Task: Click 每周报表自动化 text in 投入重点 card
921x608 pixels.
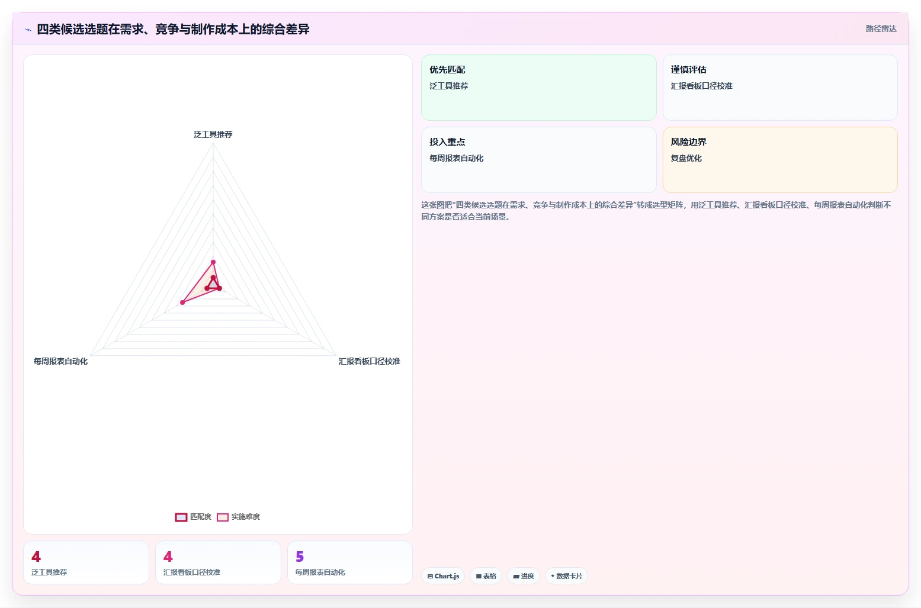Action: pos(456,158)
